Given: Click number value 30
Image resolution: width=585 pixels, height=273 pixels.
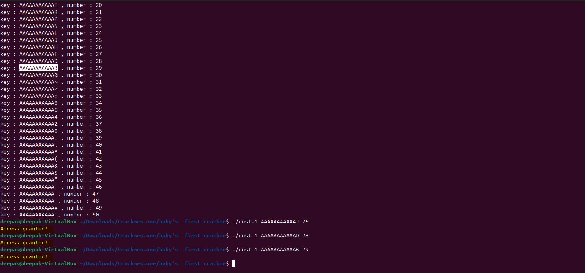Looking at the screenshot, I should point(99,75).
